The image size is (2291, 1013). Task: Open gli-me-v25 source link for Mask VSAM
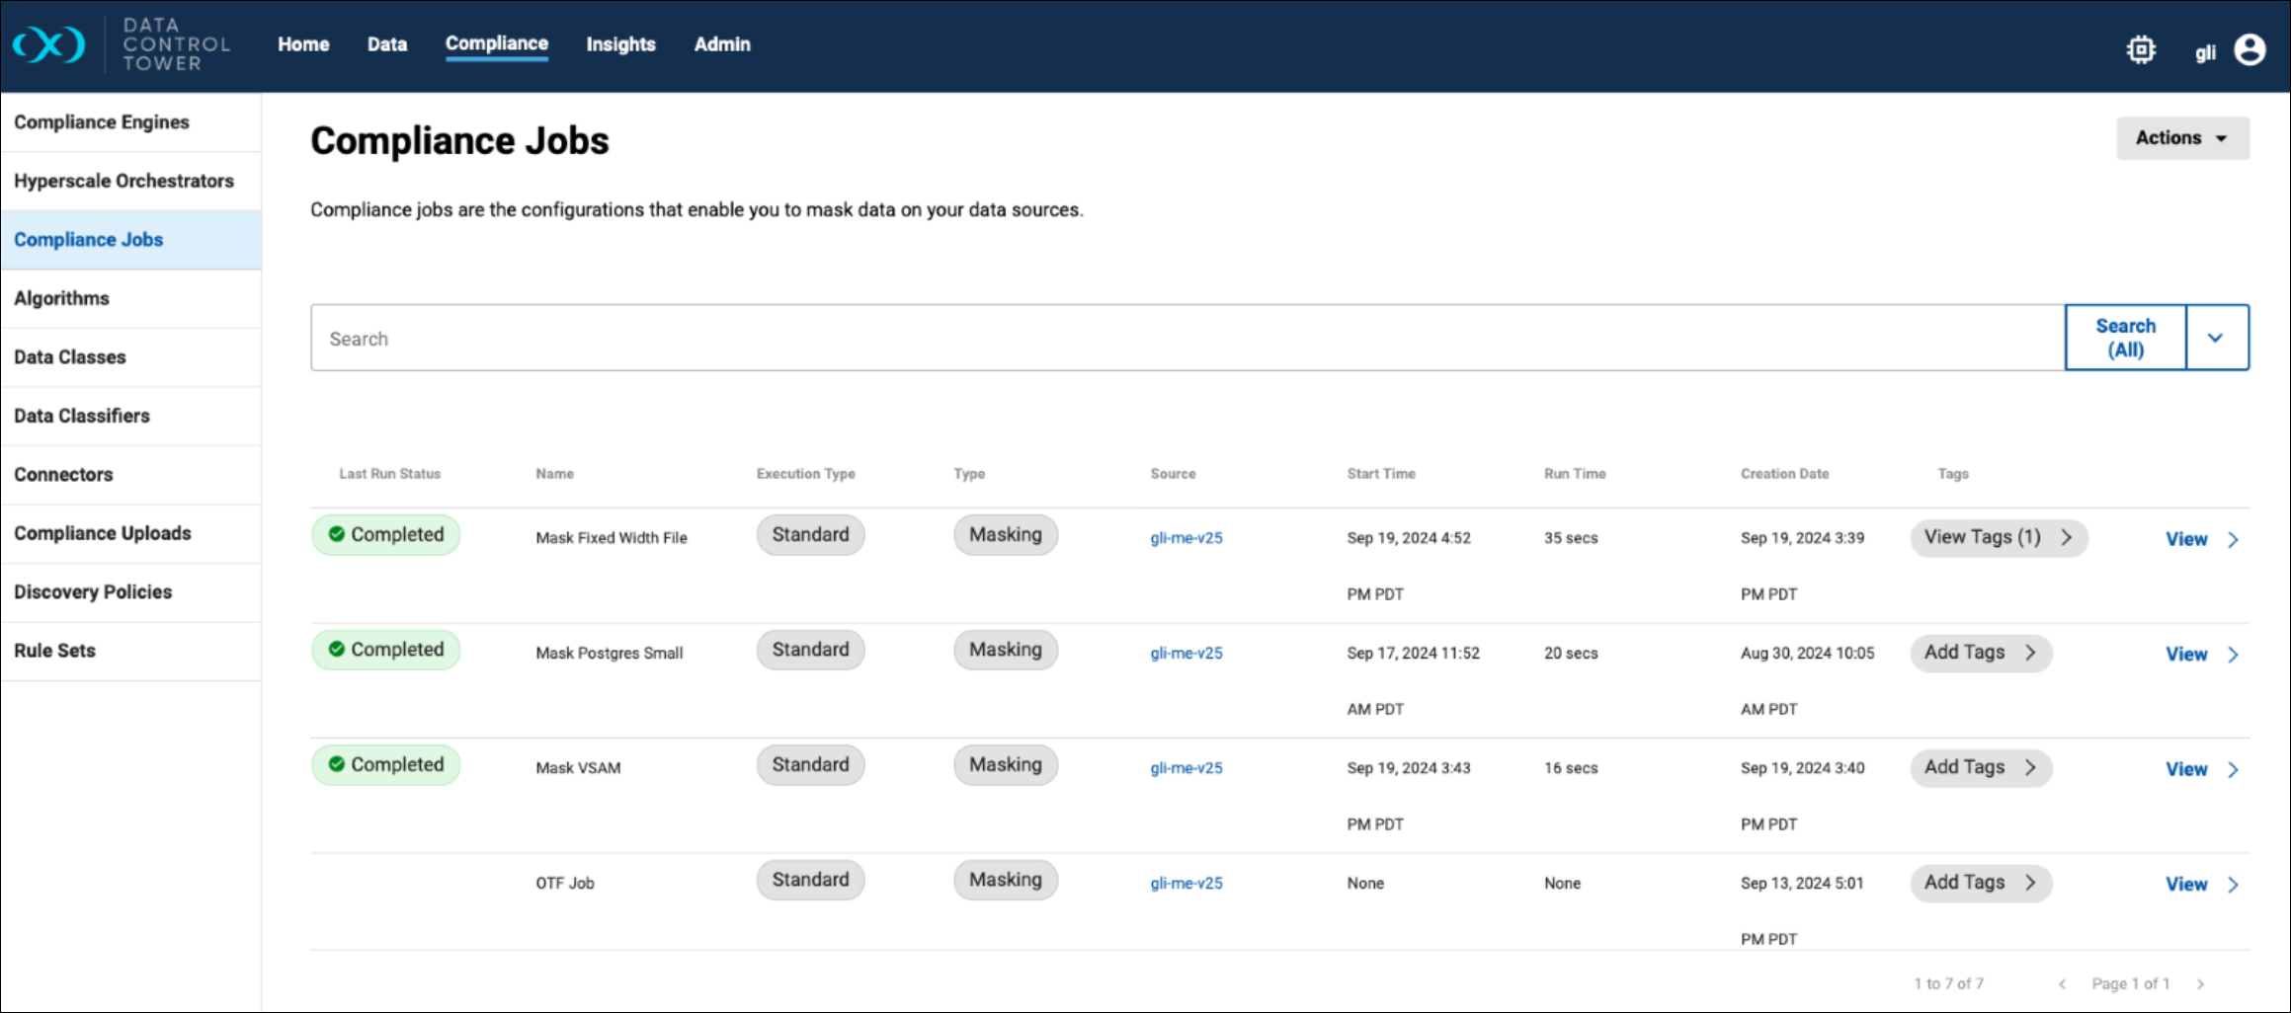(x=1186, y=768)
